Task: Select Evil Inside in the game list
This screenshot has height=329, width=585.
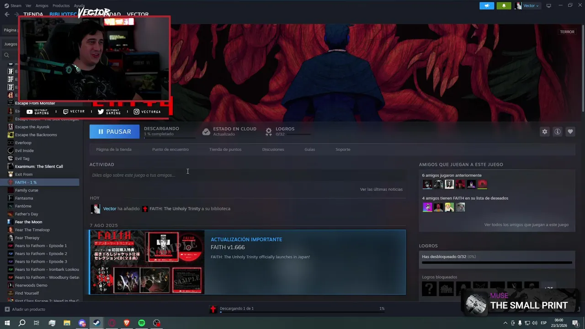Action: pyautogui.click(x=24, y=150)
